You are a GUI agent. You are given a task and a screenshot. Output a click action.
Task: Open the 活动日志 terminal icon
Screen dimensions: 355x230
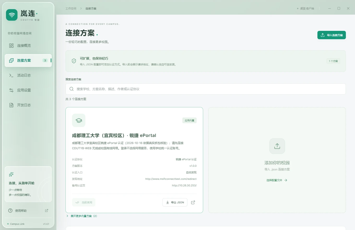(x=11, y=76)
